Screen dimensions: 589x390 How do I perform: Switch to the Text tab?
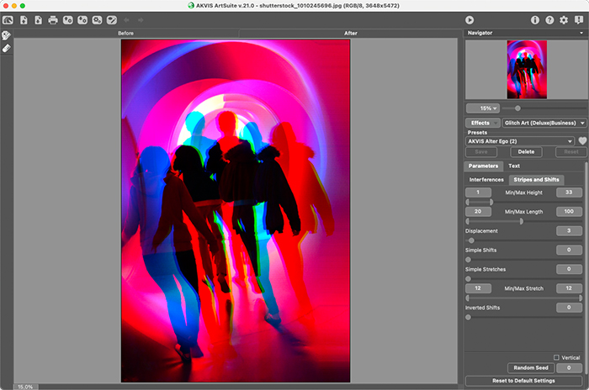[513, 166]
